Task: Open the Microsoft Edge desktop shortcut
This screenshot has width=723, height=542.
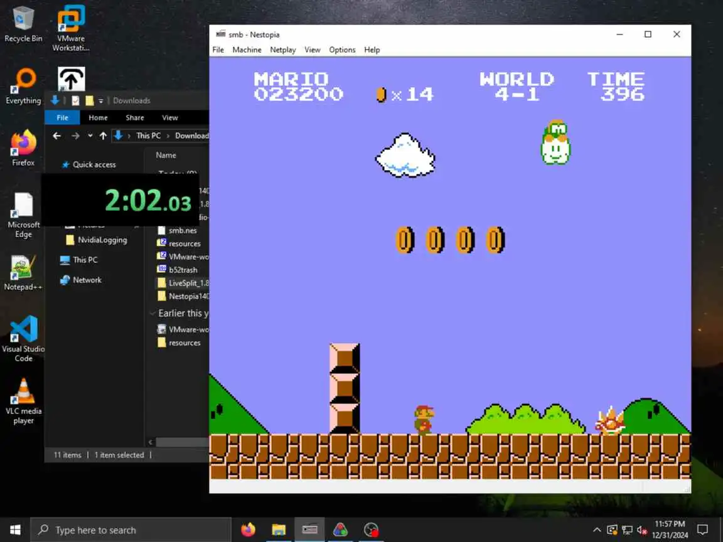Action: (23, 215)
